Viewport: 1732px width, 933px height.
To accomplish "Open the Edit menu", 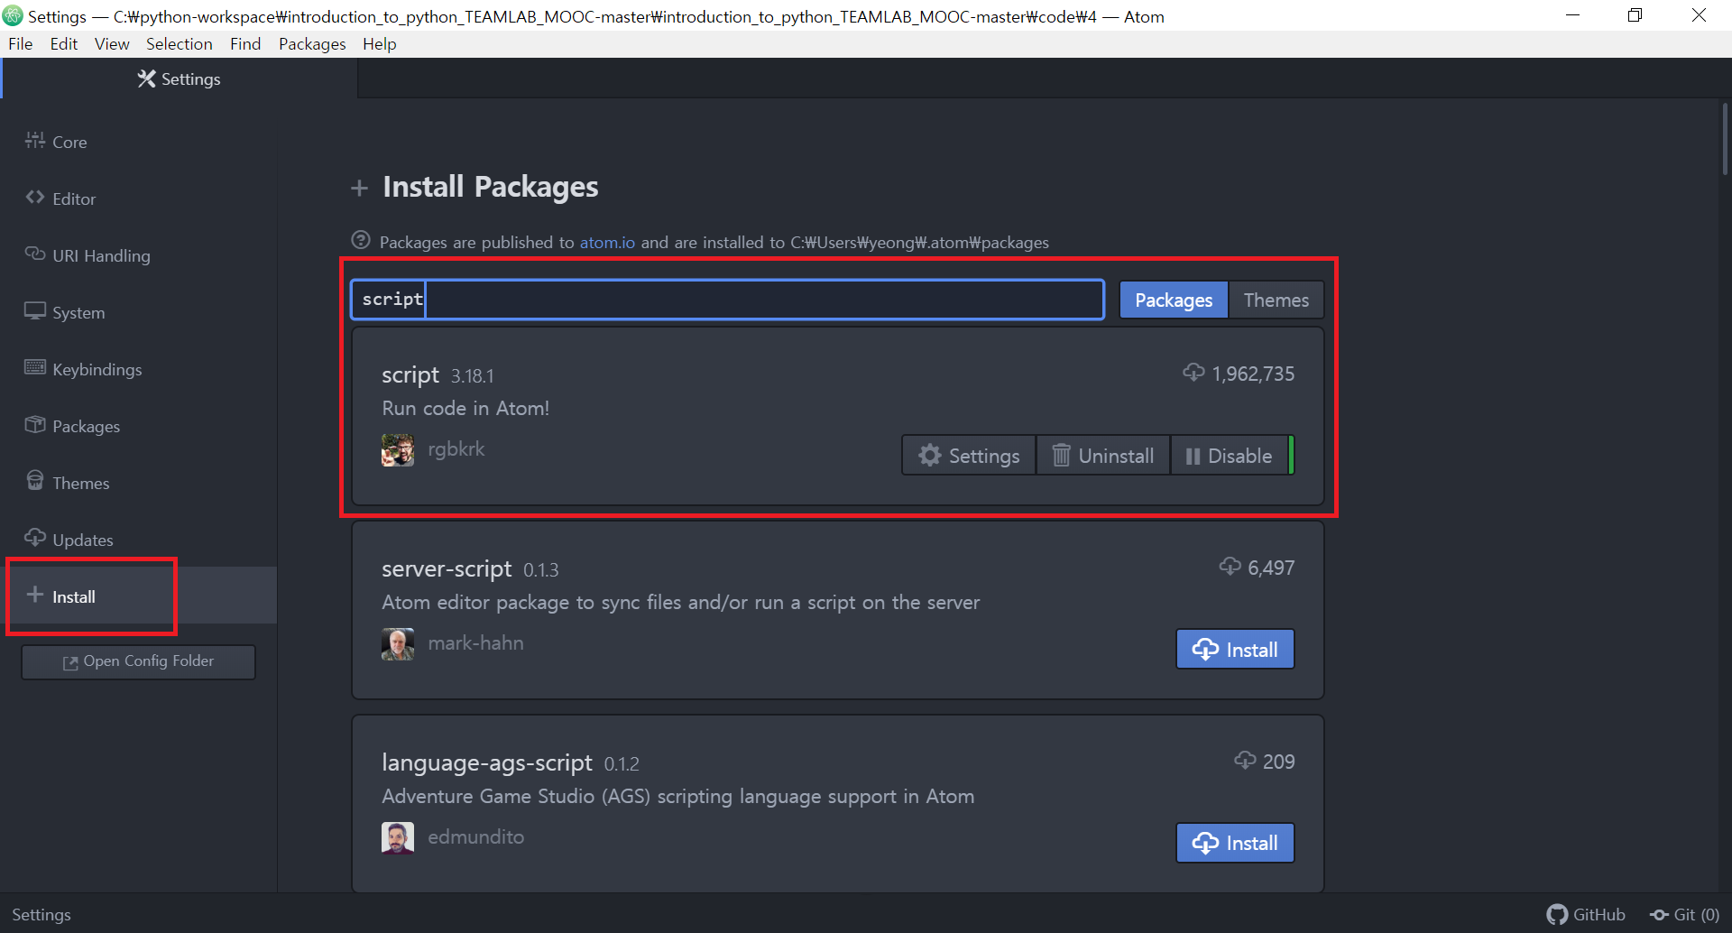I will coord(64,43).
